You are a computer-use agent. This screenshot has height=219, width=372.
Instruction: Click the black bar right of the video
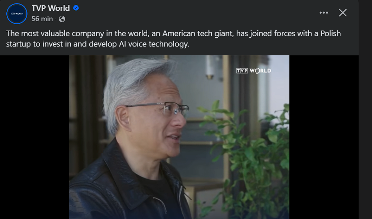[x=324, y=137]
